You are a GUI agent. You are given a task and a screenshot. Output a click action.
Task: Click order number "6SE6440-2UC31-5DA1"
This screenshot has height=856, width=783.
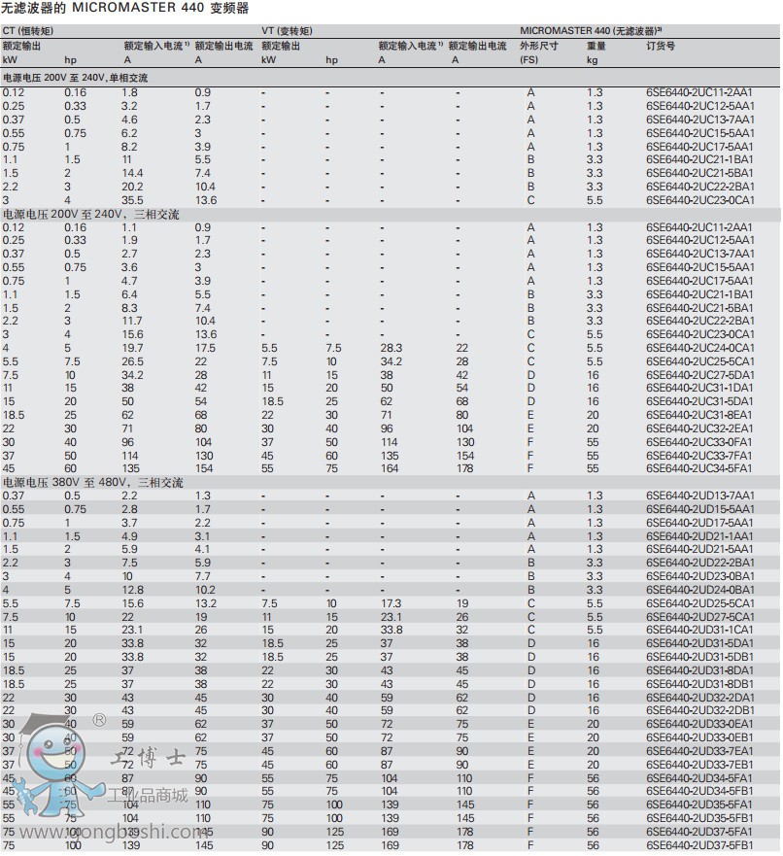point(699,401)
